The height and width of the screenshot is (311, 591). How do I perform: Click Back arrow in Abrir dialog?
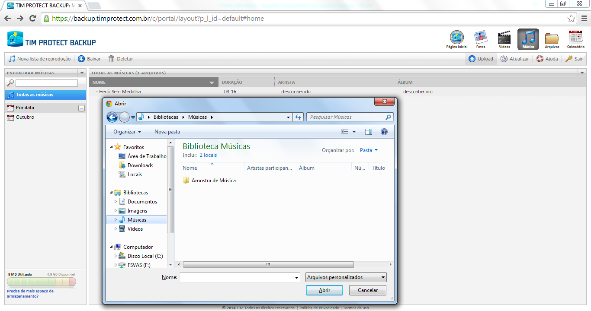pos(112,117)
